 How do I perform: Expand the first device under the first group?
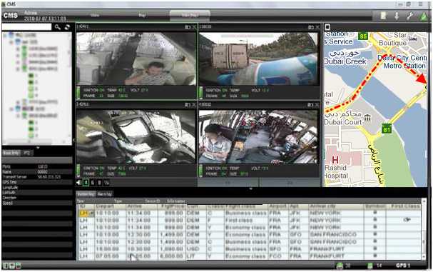coord(18,49)
